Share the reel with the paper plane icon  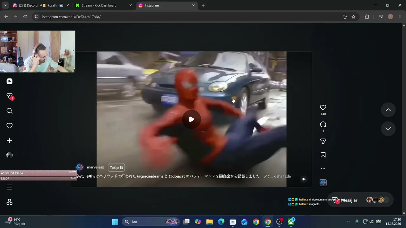(323, 141)
